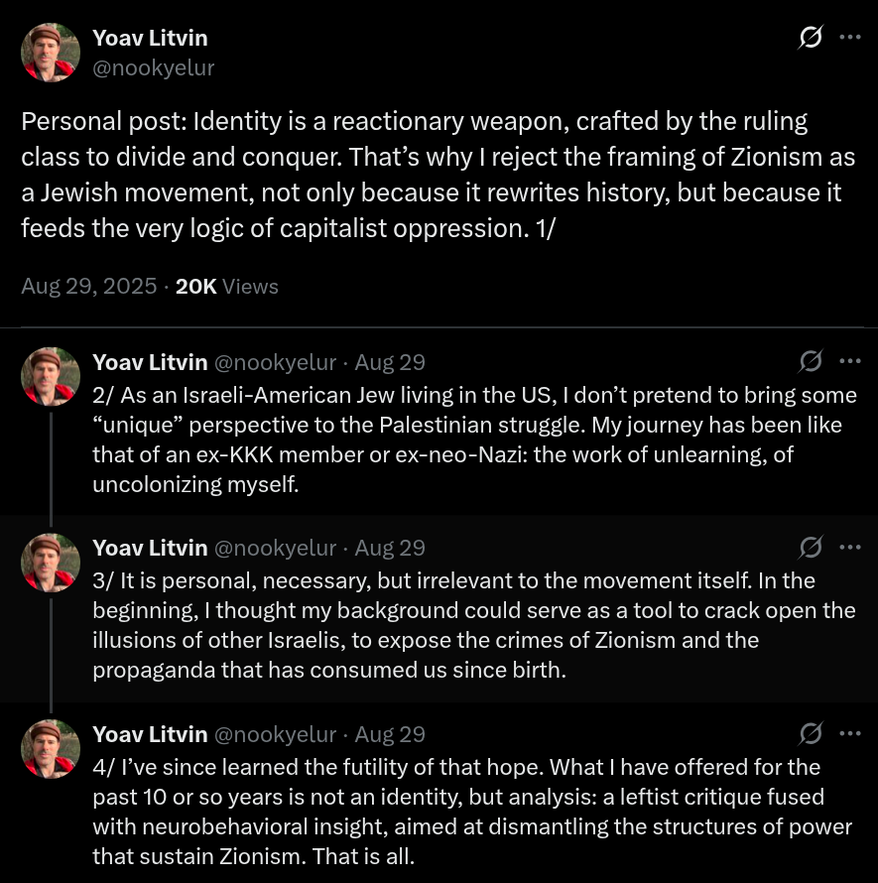Open more options menu on 4/ reply
878x883 pixels.
(850, 733)
